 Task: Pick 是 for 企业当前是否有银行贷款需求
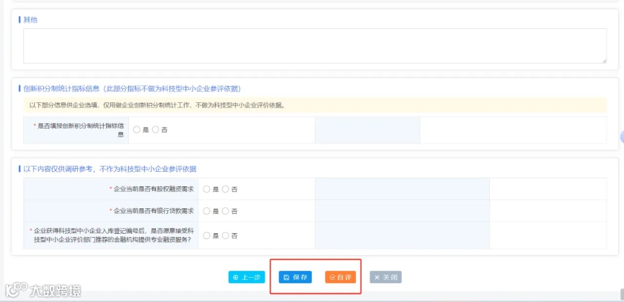click(206, 211)
